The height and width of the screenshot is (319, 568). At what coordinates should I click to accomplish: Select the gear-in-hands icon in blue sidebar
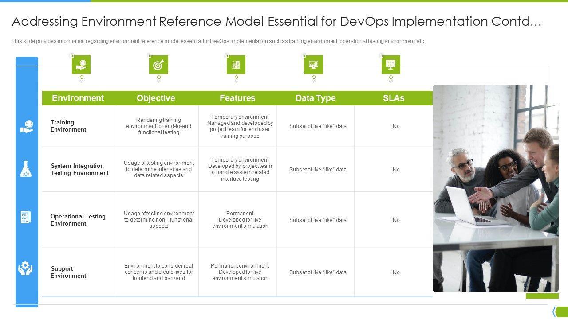pyautogui.click(x=26, y=268)
